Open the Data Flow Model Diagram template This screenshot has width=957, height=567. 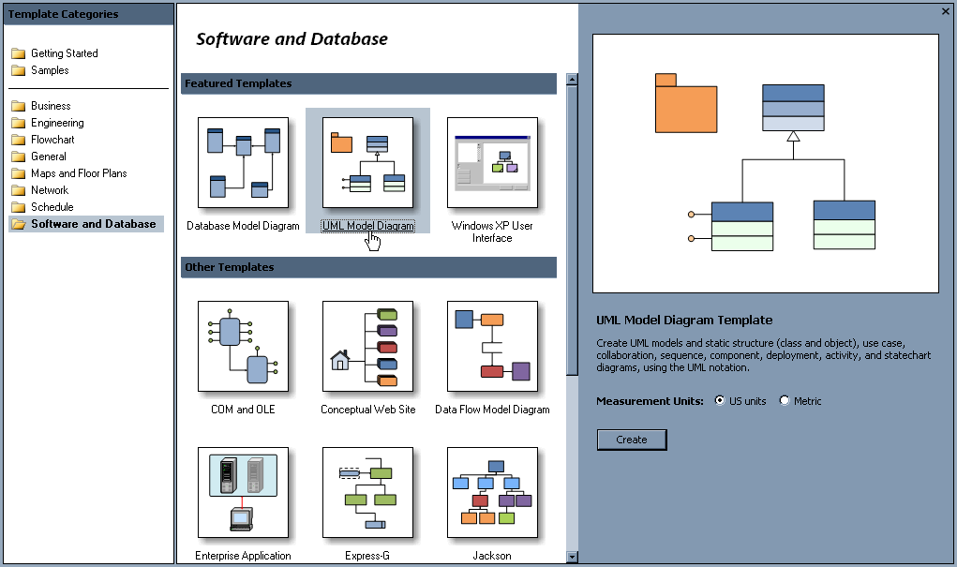click(492, 346)
